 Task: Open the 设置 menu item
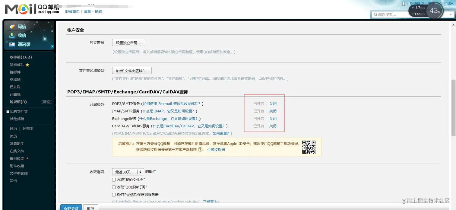pos(87,11)
